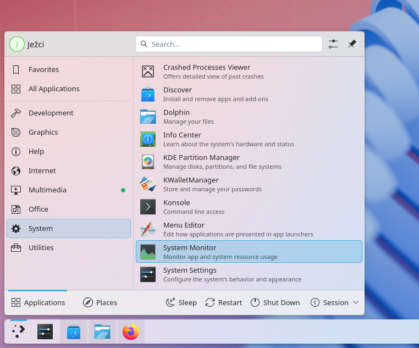419x348 pixels.
Task: Select Favorites category
Action: tap(69, 70)
